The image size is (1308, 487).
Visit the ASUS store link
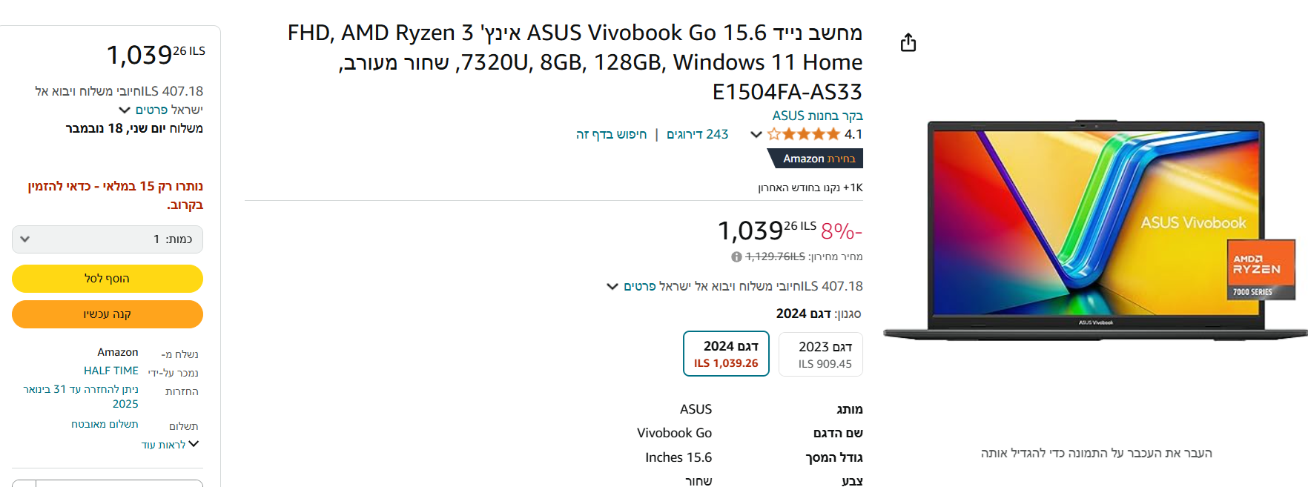pyautogui.click(x=817, y=116)
